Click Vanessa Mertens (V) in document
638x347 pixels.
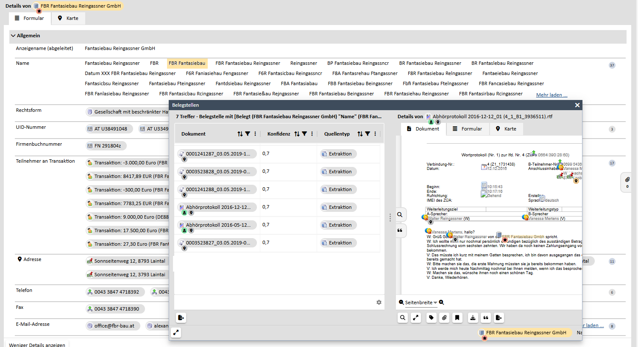click(546, 219)
